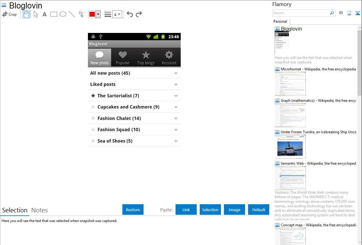The height and width of the screenshot is (245, 362).
Task: Click the document page icon
Action: [349, 13]
